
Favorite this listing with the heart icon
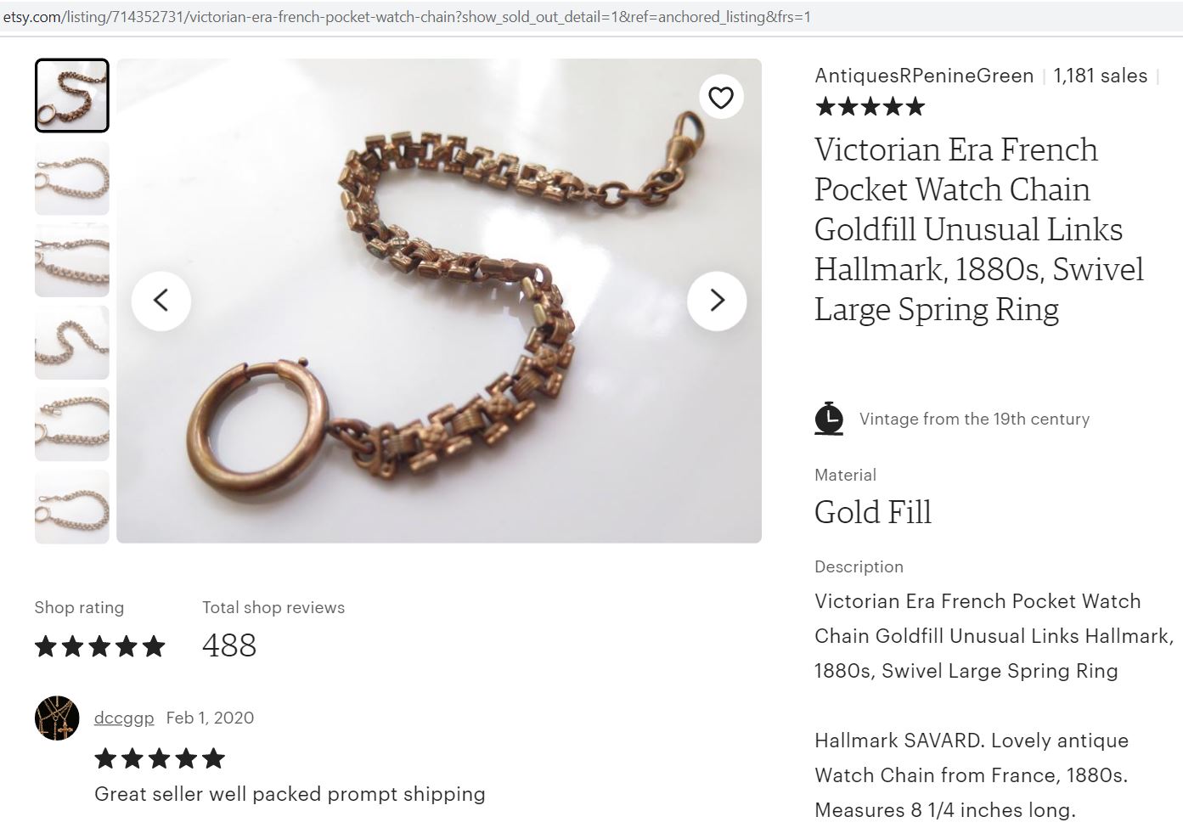click(x=721, y=99)
